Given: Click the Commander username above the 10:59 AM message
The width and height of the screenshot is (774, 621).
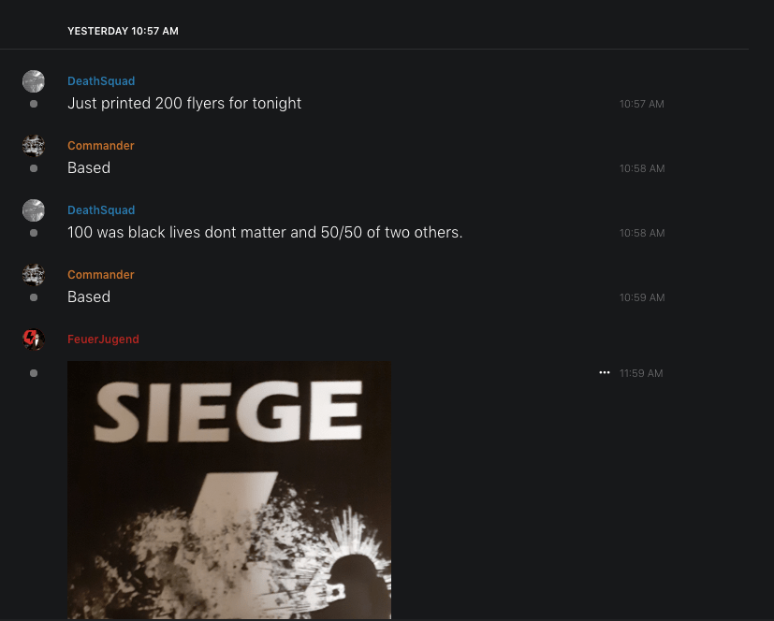Looking at the screenshot, I should 101,275.
